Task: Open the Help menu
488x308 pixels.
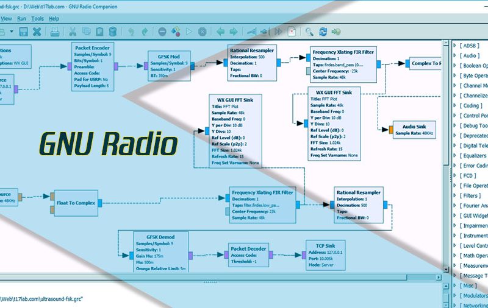Action: pyautogui.click(x=54, y=19)
